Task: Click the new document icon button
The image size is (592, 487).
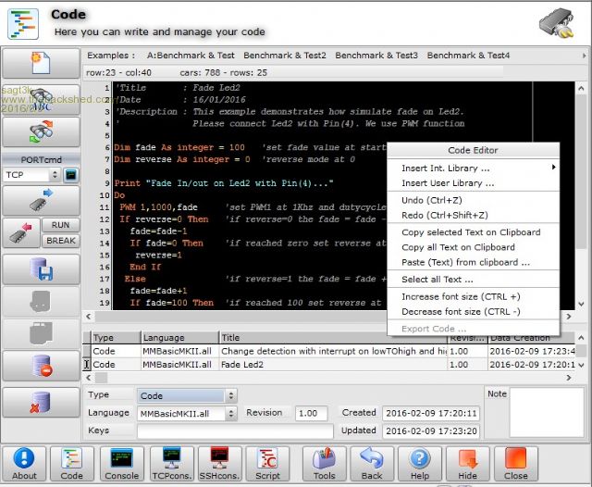Action: 41,64
